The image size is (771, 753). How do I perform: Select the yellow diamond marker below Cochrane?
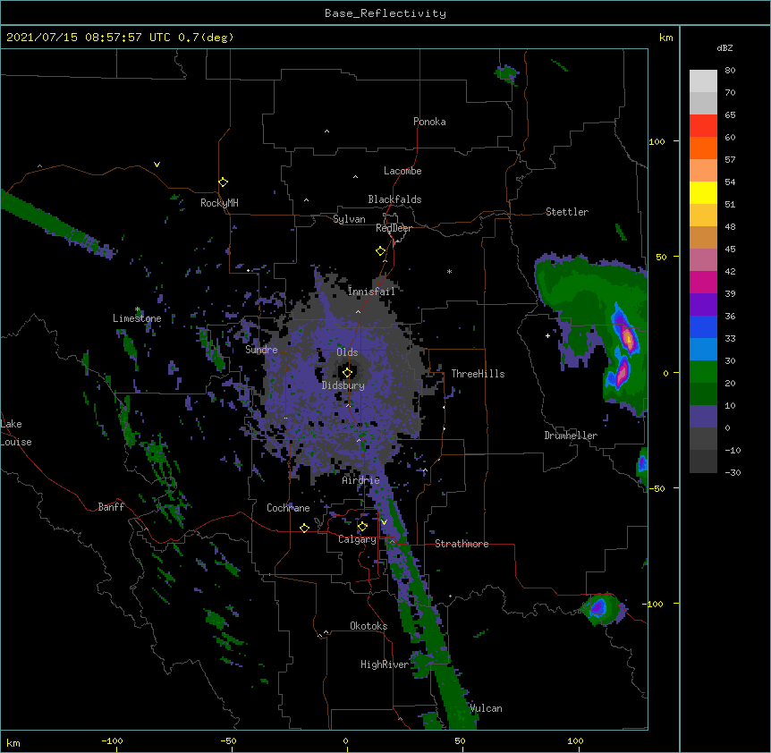click(304, 528)
